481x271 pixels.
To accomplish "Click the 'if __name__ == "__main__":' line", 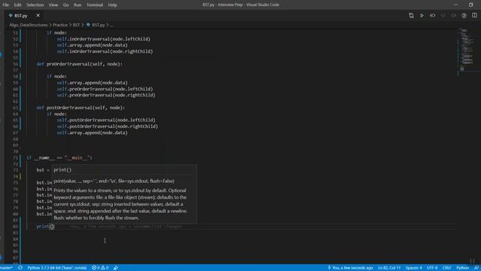I will tap(59, 157).
